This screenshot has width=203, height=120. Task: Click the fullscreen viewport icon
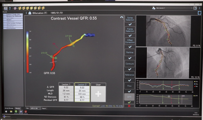point(199,13)
